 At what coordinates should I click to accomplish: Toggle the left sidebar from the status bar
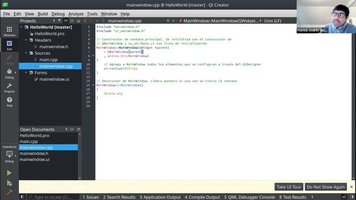[x=22, y=197]
